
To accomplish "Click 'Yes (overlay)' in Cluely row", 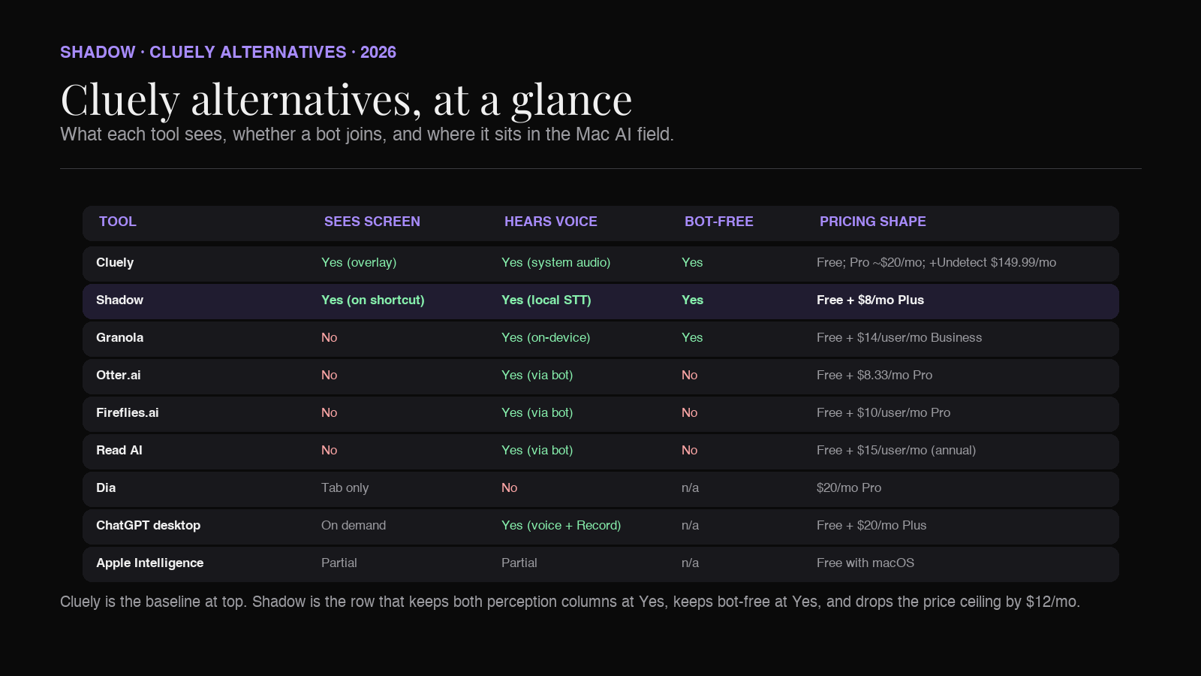I will coord(359,263).
